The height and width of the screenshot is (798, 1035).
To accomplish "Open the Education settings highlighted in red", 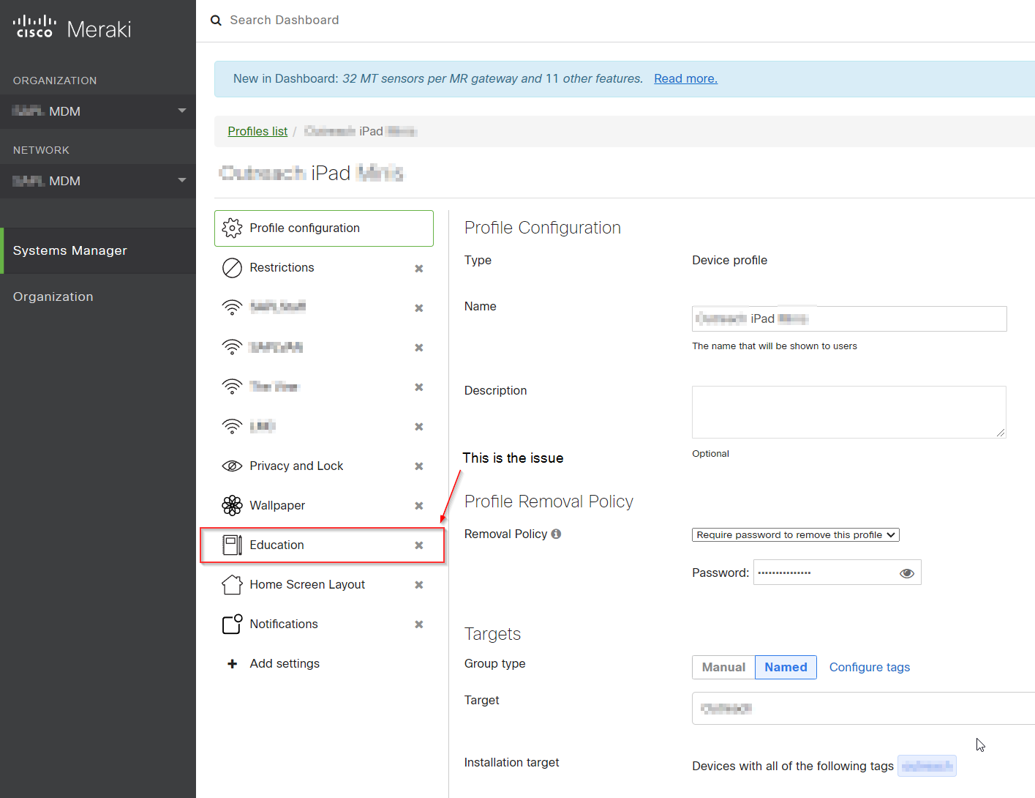I will click(276, 545).
